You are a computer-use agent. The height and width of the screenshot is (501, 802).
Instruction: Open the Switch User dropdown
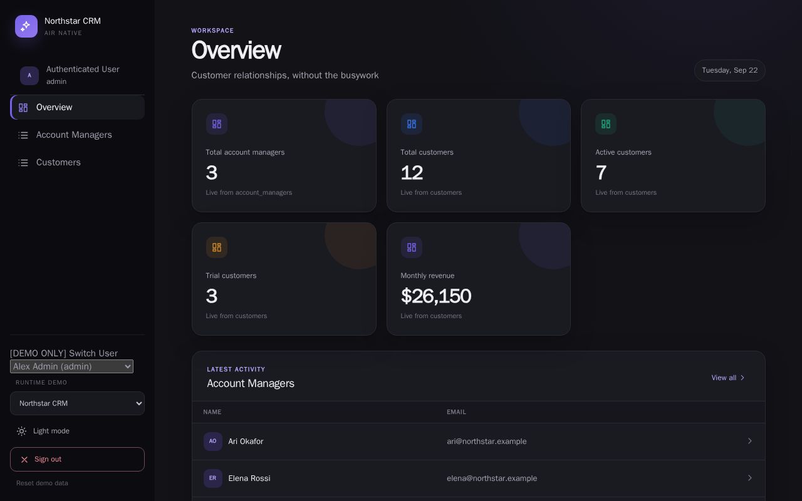[x=71, y=366]
